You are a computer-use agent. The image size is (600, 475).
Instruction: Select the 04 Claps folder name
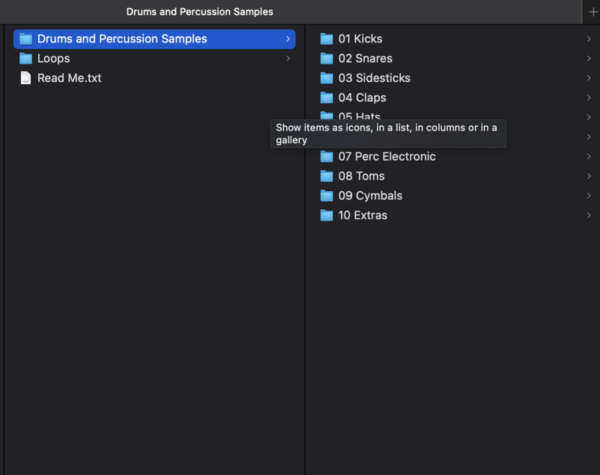pyautogui.click(x=362, y=98)
